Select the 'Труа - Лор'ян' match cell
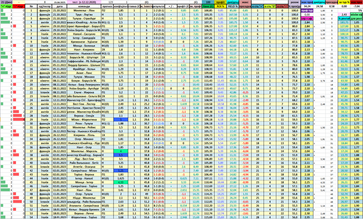 pyautogui.click(x=84, y=15)
